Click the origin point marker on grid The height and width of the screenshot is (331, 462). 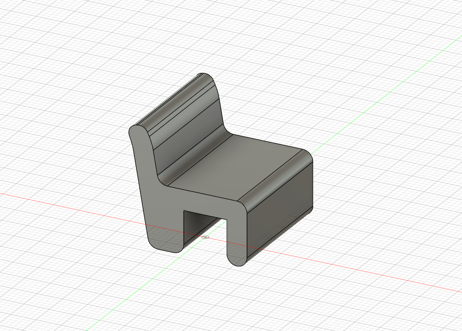click(x=205, y=237)
